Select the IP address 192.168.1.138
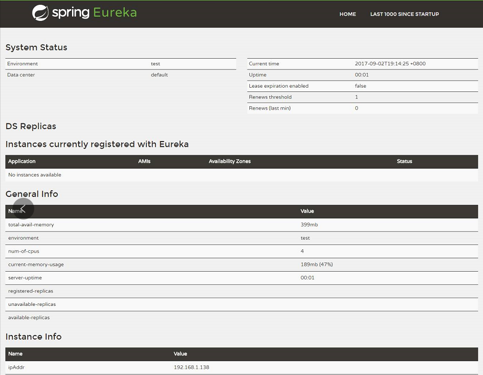 191,367
